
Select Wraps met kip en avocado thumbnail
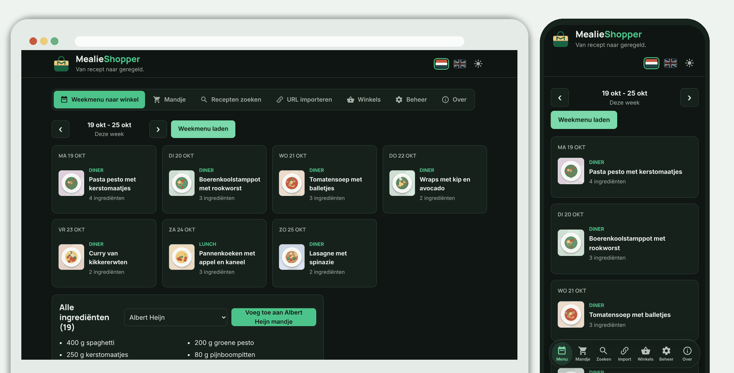tap(402, 183)
